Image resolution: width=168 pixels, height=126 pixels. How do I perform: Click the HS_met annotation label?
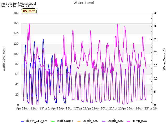point(29,11)
